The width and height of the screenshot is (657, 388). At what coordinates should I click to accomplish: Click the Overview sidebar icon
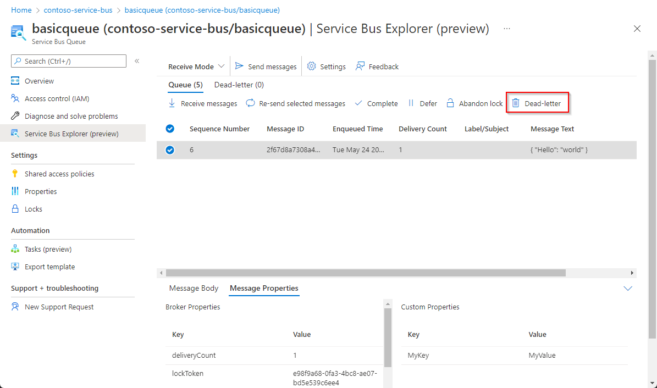[15, 80]
